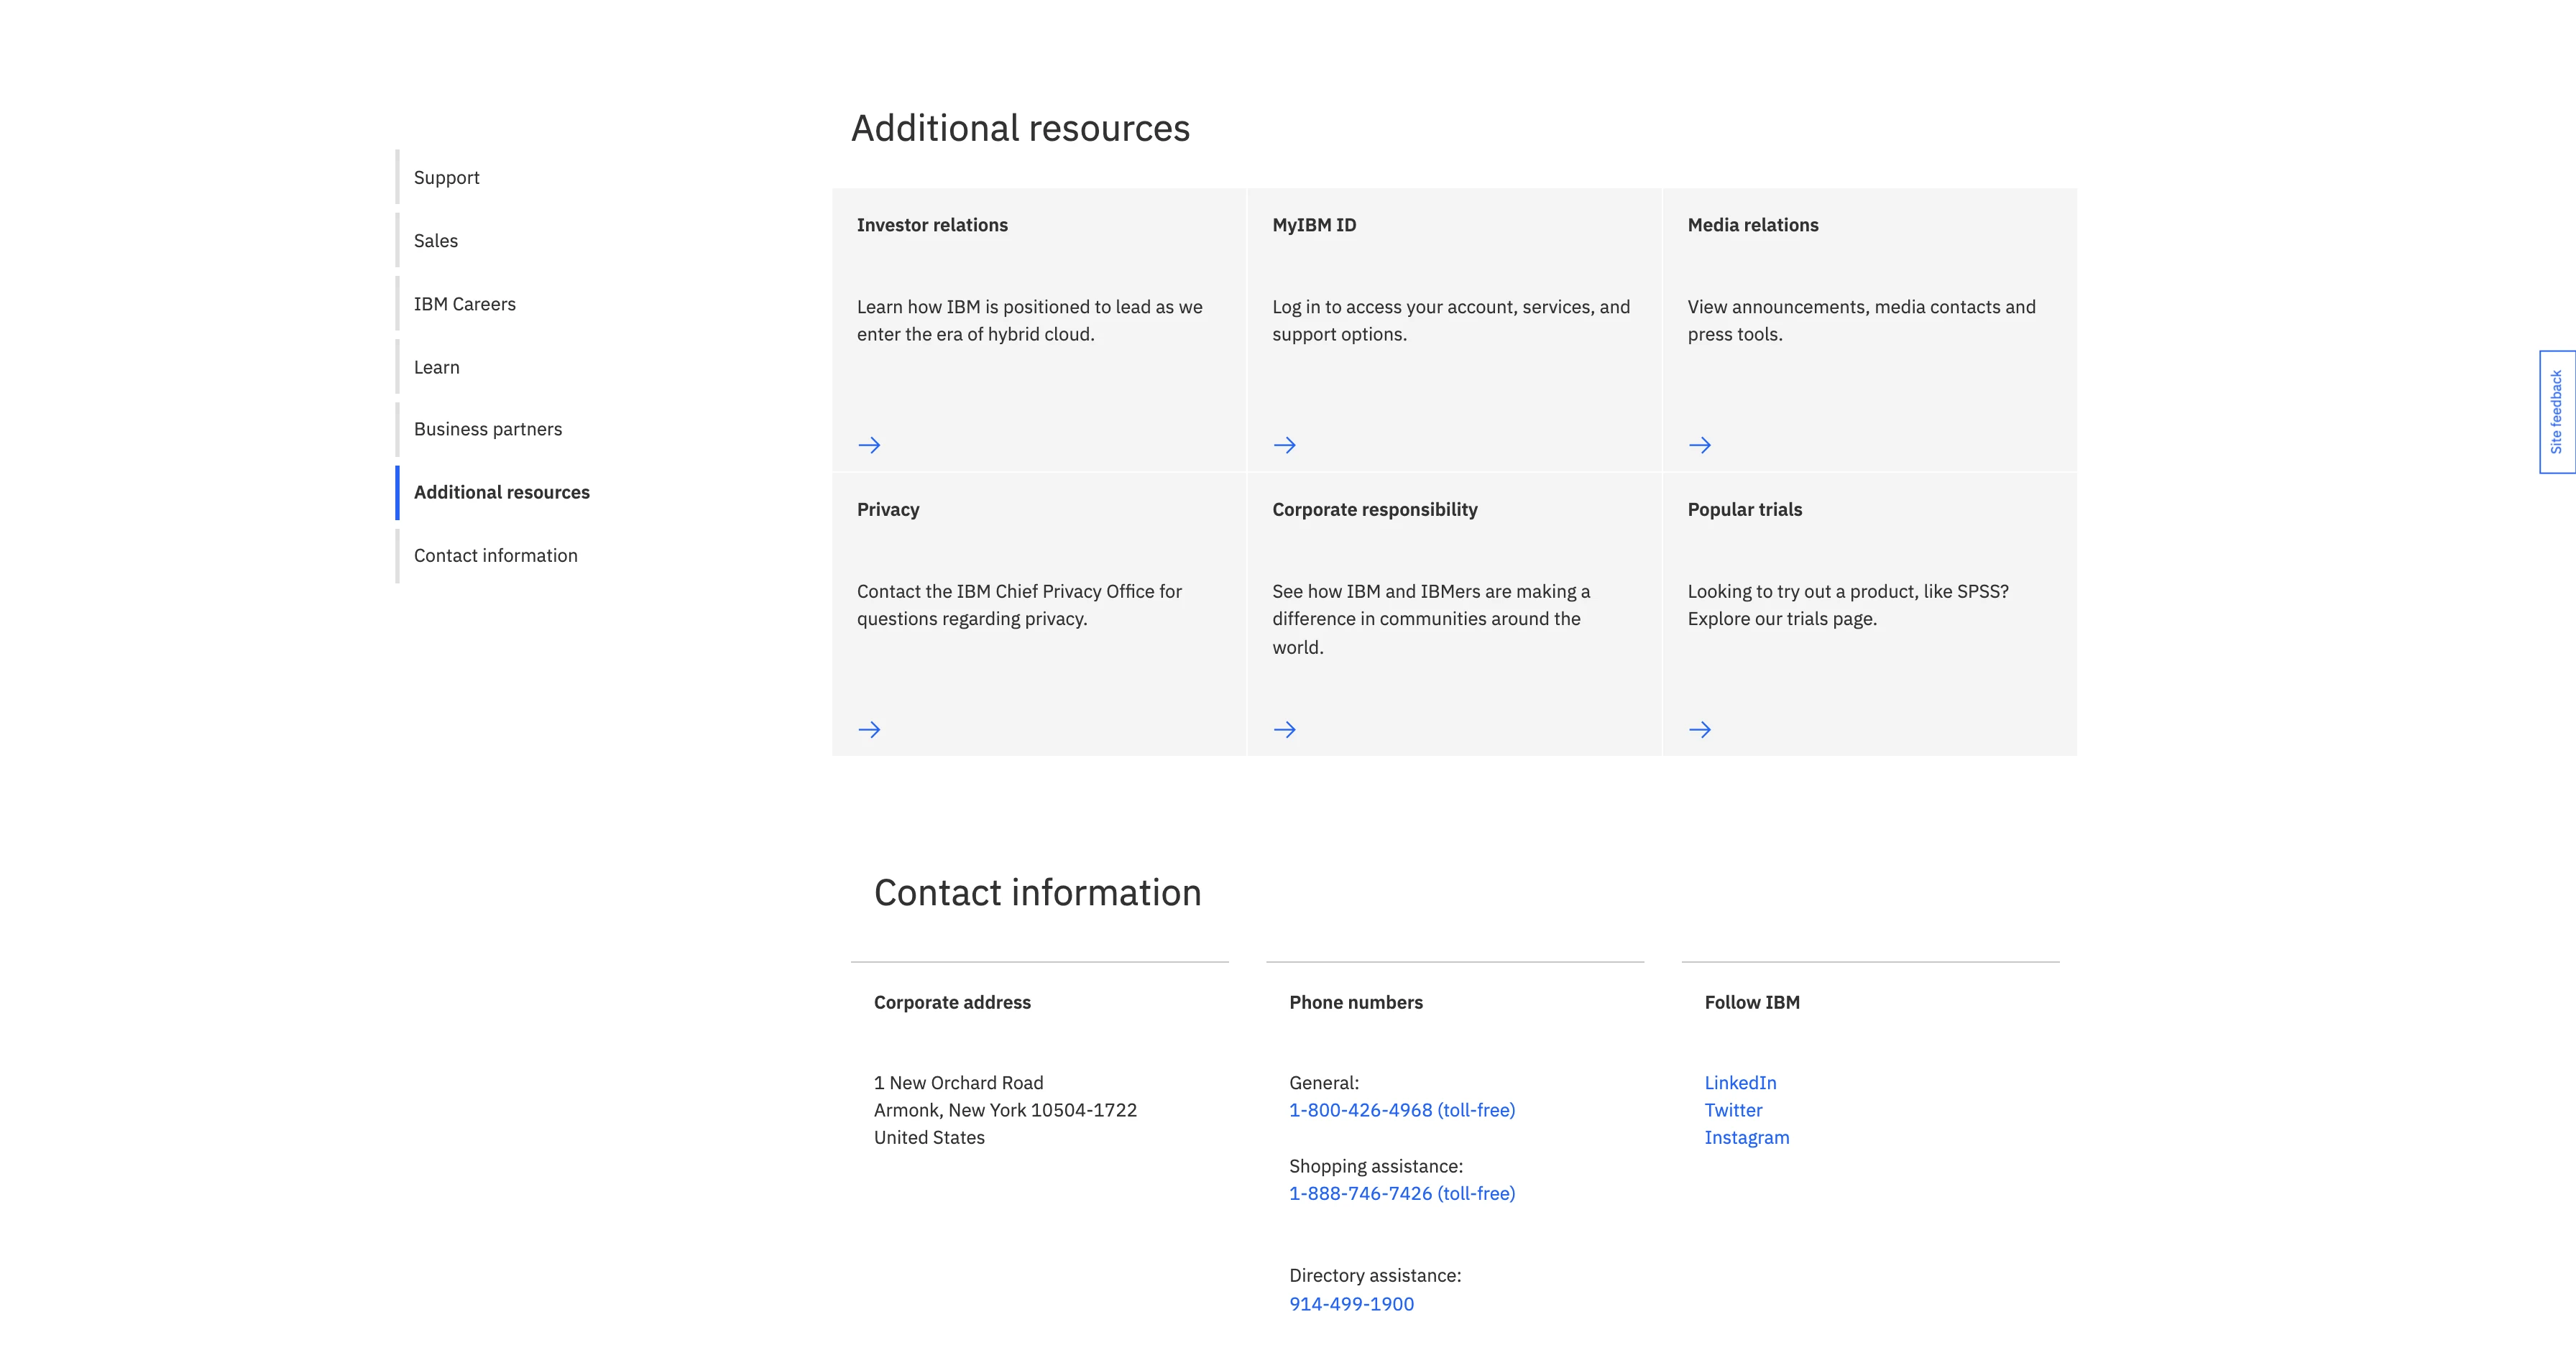Click the arrow icon in MyIBM ID card
The height and width of the screenshot is (1368, 2576).
point(1284,445)
